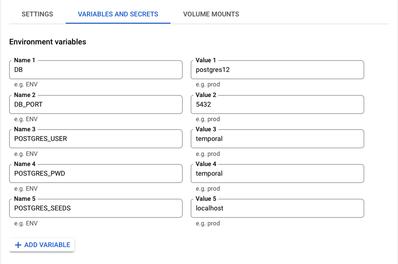Click the plus icon on Add Variable
398x264 pixels.
pos(18,245)
